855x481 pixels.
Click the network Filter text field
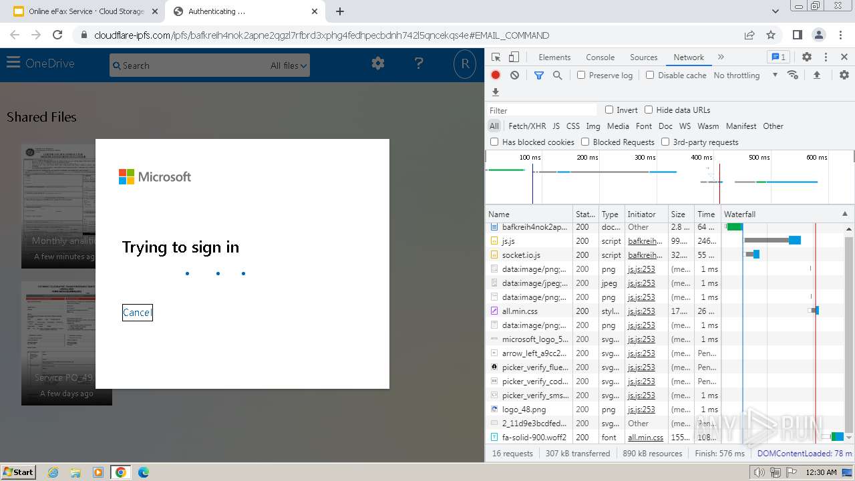point(542,110)
